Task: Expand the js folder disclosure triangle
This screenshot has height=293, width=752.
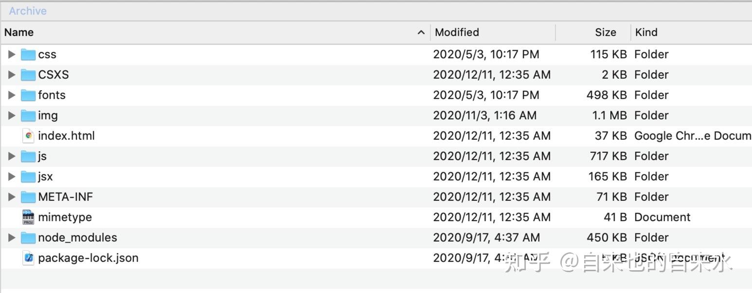Action: pos(12,156)
